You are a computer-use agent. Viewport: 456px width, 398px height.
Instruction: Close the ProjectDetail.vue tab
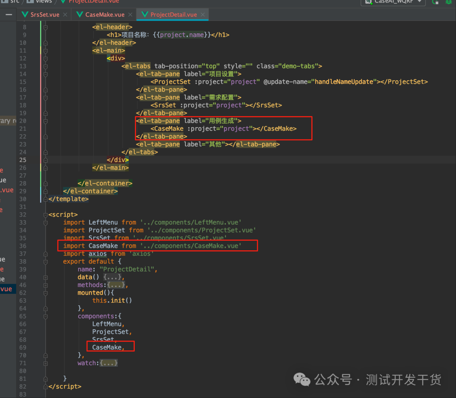point(203,15)
